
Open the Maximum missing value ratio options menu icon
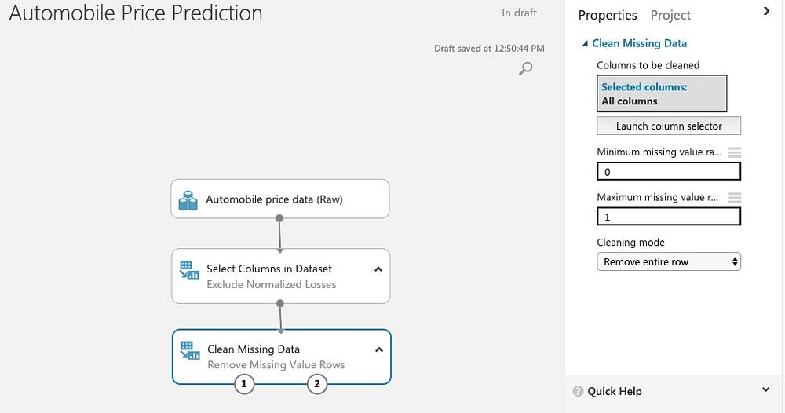click(x=735, y=197)
